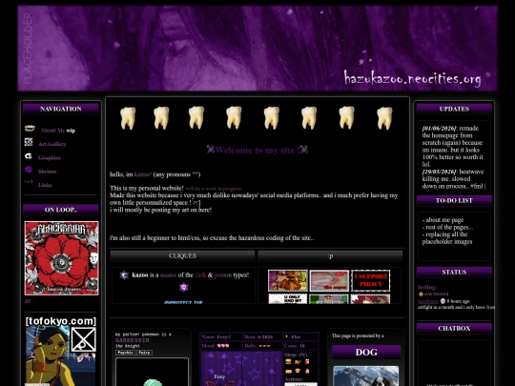Click the CHATBOX header bar
This screenshot has width=515, height=386.
tap(454, 328)
